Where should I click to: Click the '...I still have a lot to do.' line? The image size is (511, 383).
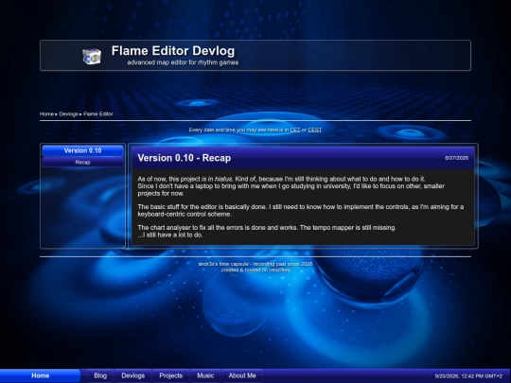tap(170, 235)
